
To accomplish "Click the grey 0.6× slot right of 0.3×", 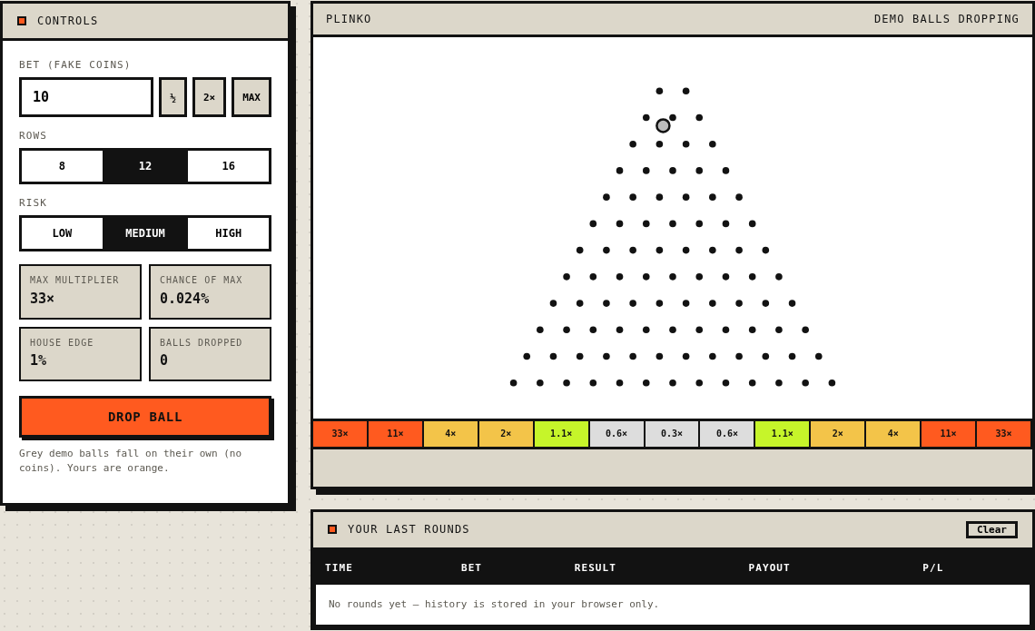I will [726, 434].
